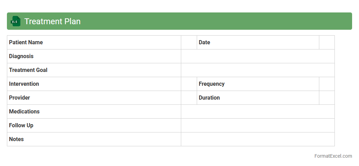Click the empty Treatment Goal value field
This screenshot has height=166, width=359.
258,70
